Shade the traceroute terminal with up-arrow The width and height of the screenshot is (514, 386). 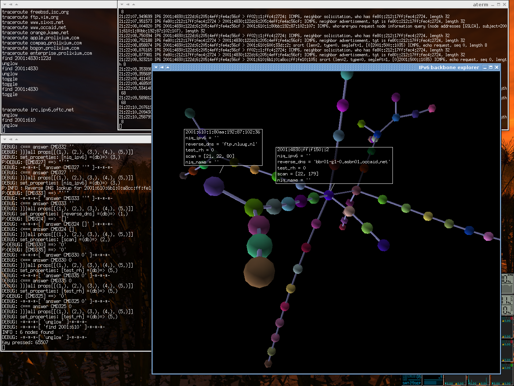tap(17, 4)
